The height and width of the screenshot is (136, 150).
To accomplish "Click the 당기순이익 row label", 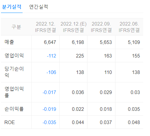I will 14,72.
